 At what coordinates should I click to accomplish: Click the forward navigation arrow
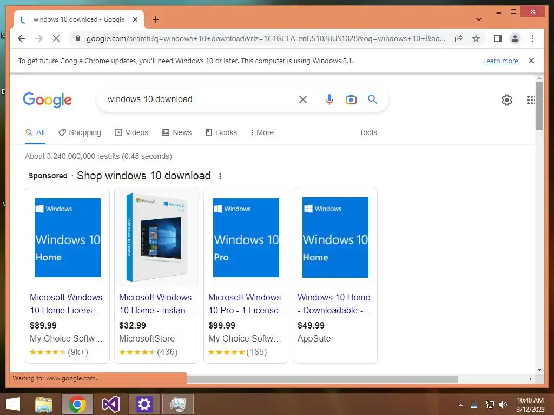39,38
